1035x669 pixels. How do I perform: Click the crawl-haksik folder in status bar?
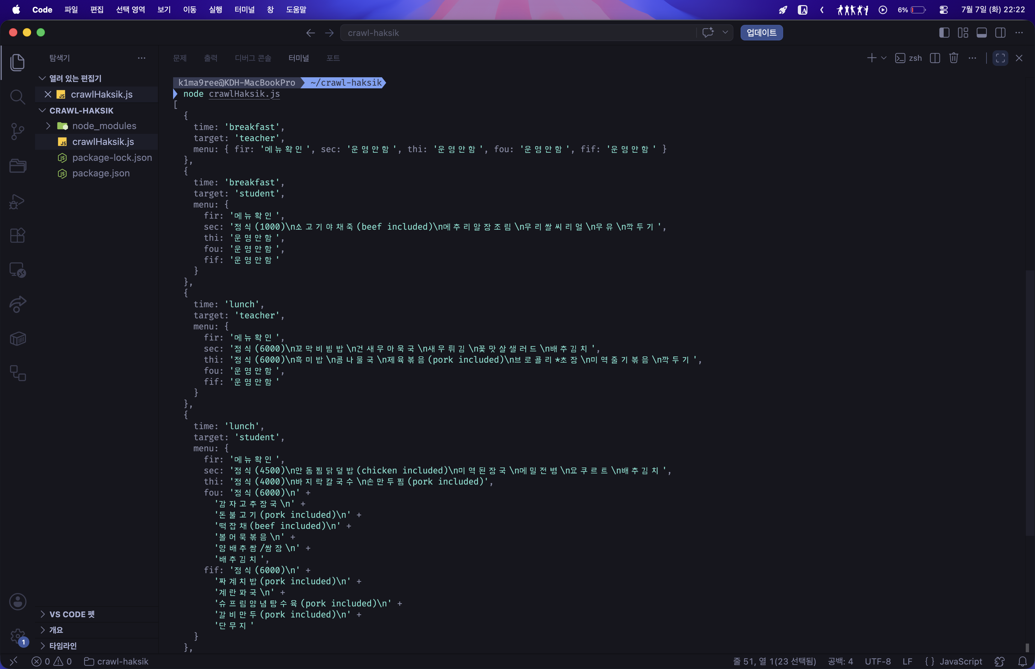coord(116,661)
